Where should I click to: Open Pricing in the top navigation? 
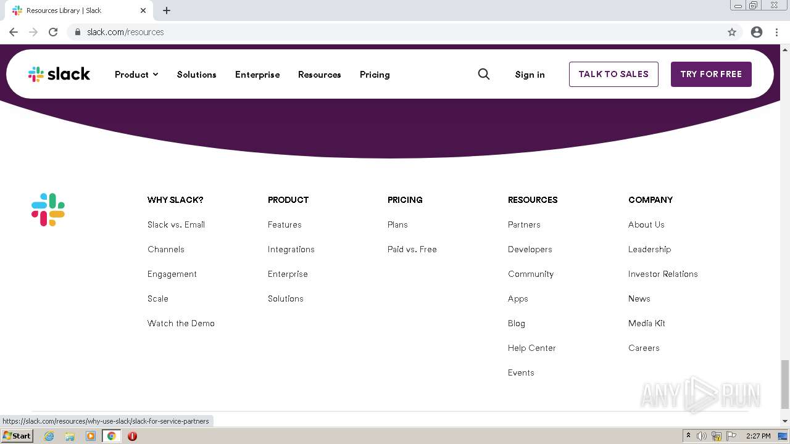(x=375, y=75)
